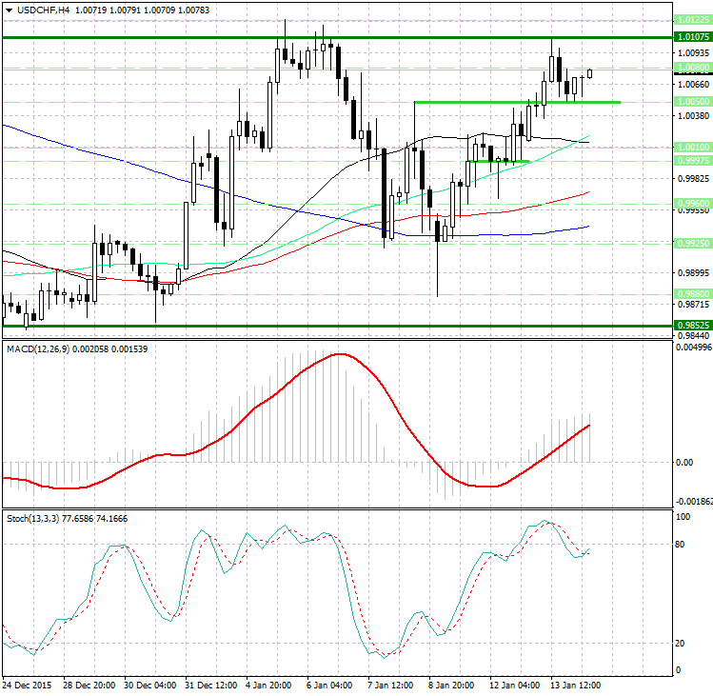
Task: Click the Stochastic 80 level label
Action: [682, 546]
